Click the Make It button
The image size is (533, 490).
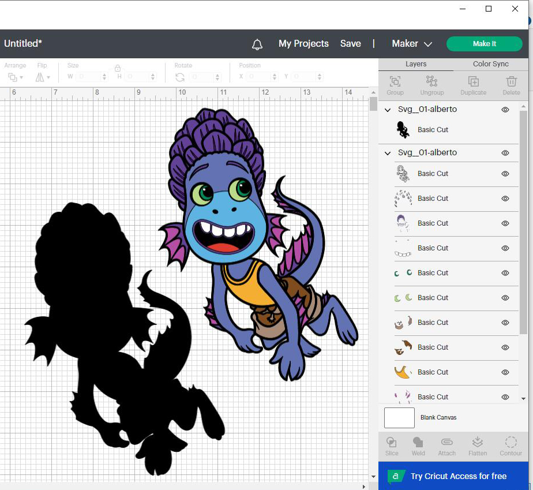click(x=485, y=43)
